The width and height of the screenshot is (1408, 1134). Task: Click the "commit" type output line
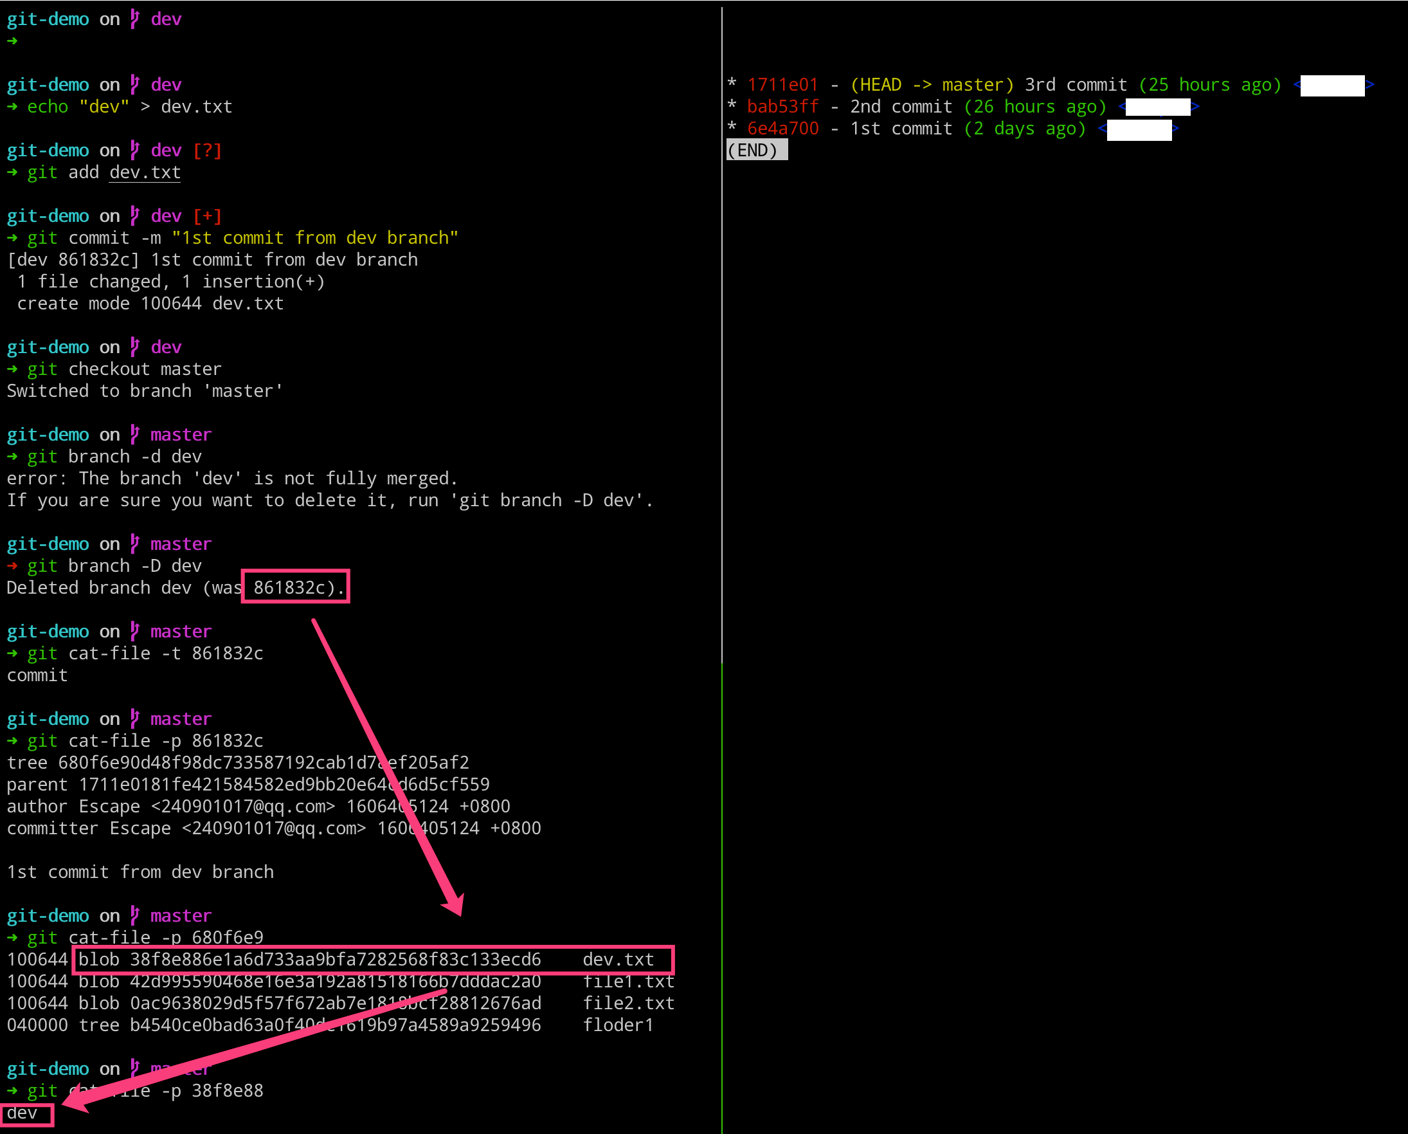pos(37,675)
